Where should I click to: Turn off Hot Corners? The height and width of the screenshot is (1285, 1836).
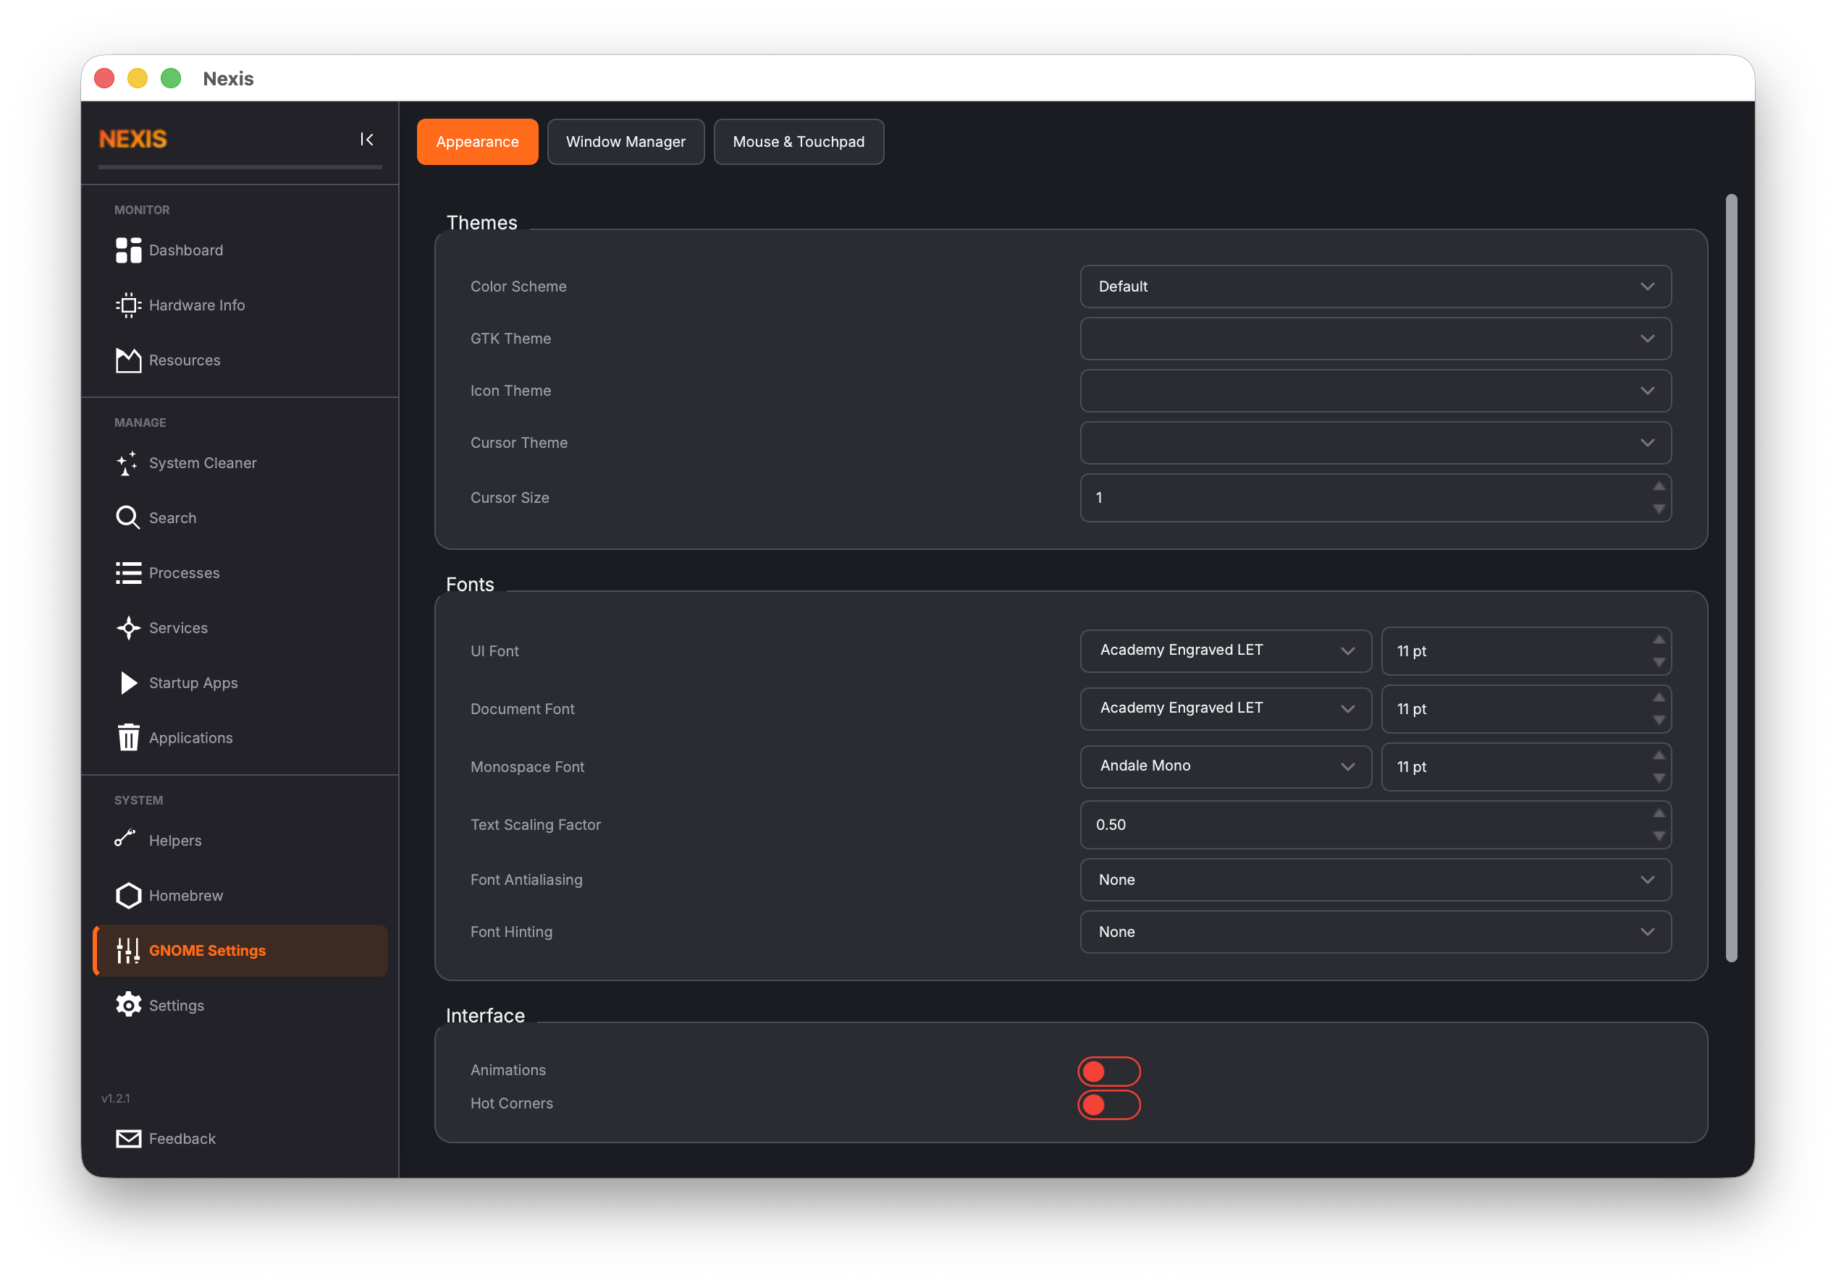tap(1109, 1105)
